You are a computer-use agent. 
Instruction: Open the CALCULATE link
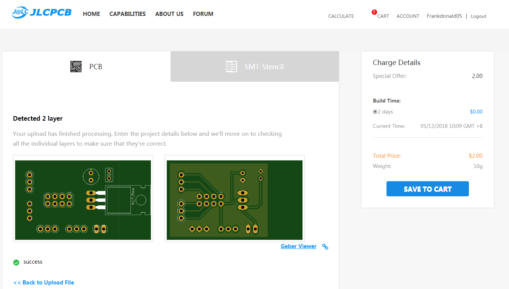(x=341, y=16)
